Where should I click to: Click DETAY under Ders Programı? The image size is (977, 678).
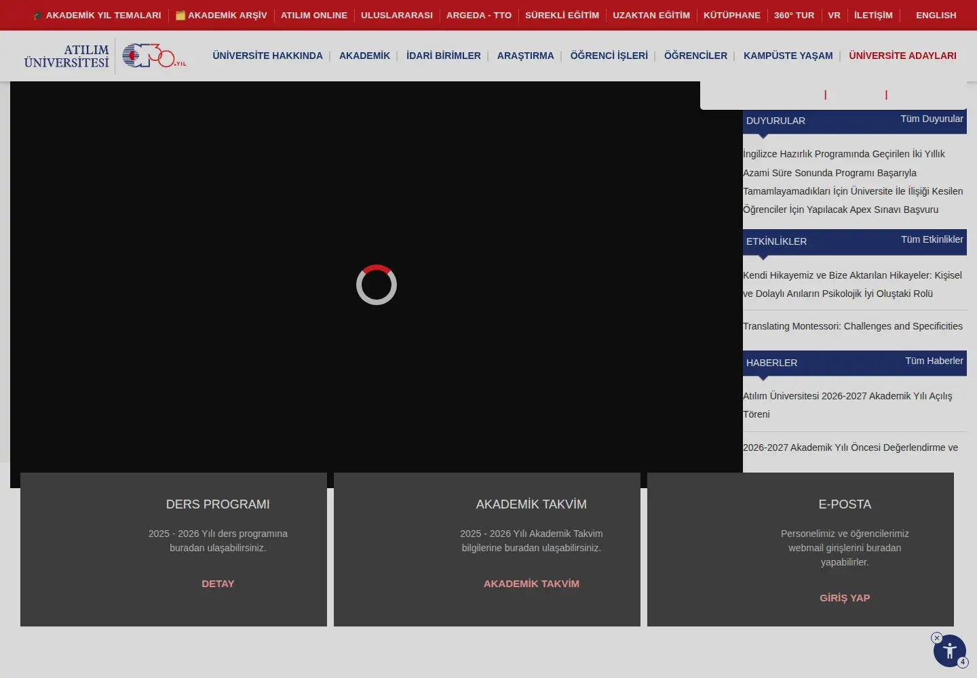coord(218,584)
